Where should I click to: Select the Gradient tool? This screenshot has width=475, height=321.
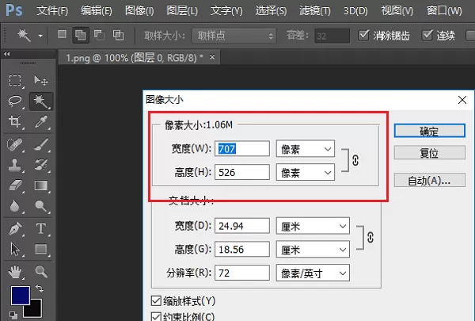pos(41,185)
